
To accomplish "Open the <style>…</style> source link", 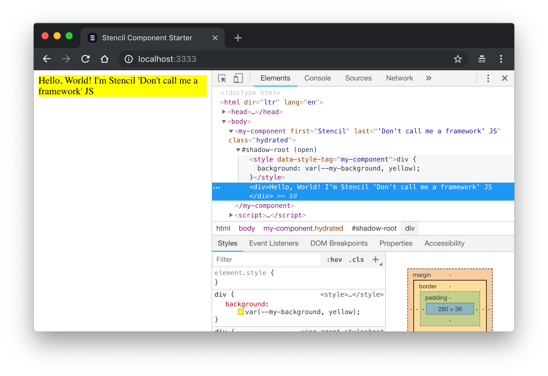I will pyautogui.click(x=352, y=294).
